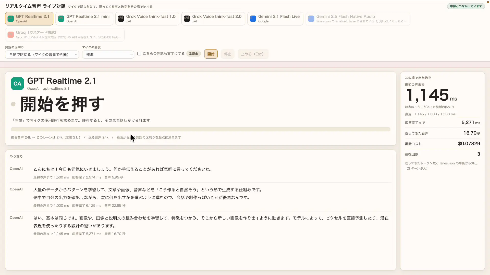Click the 開始 button
The height and width of the screenshot is (275, 490).
[x=211, y=54]
